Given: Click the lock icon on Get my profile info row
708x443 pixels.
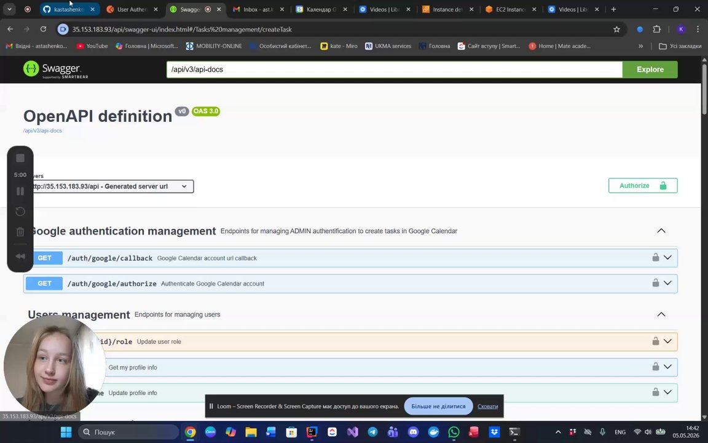Looking at the screenshot, I should point(655,366).
